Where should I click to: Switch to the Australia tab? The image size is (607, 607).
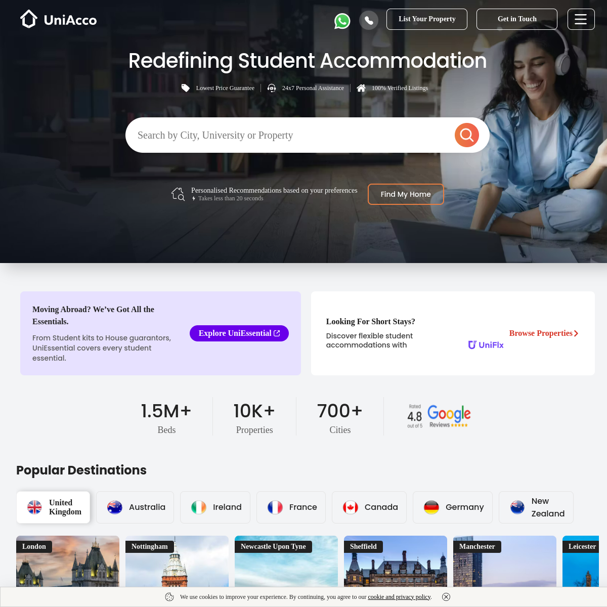[135, 507]
